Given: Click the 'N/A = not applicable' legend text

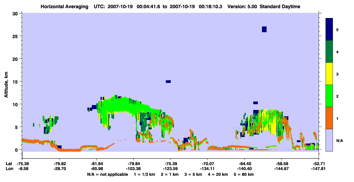Looking at the screenshot, I should point(107,174).
